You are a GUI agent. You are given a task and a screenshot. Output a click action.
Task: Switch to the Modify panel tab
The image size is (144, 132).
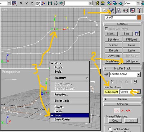pos(112,10)
